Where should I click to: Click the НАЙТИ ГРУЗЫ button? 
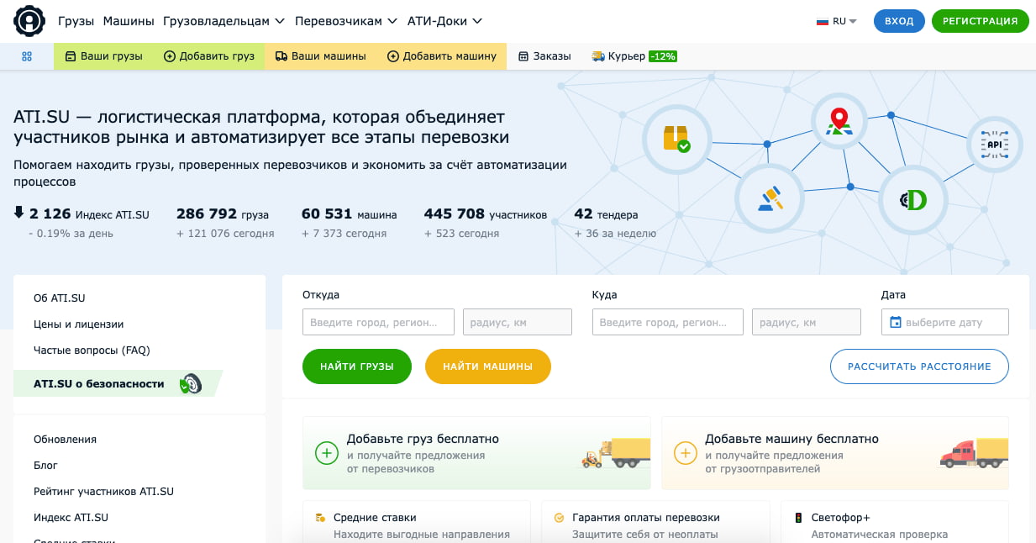357,366
